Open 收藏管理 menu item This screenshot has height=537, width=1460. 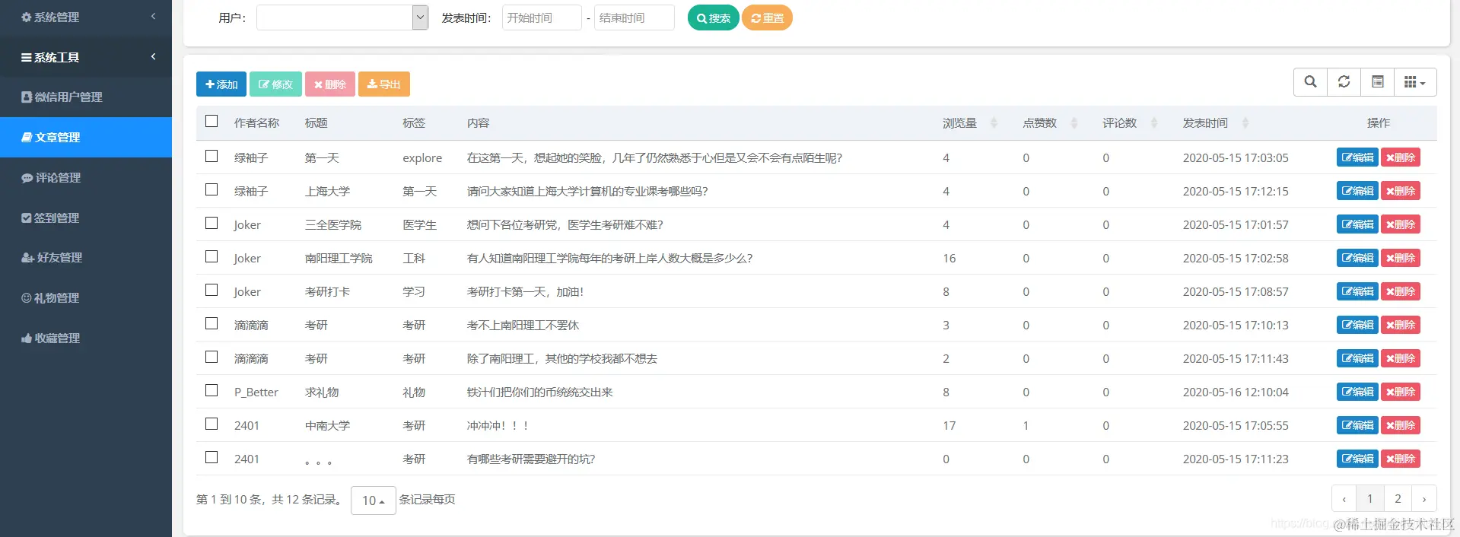86,338
